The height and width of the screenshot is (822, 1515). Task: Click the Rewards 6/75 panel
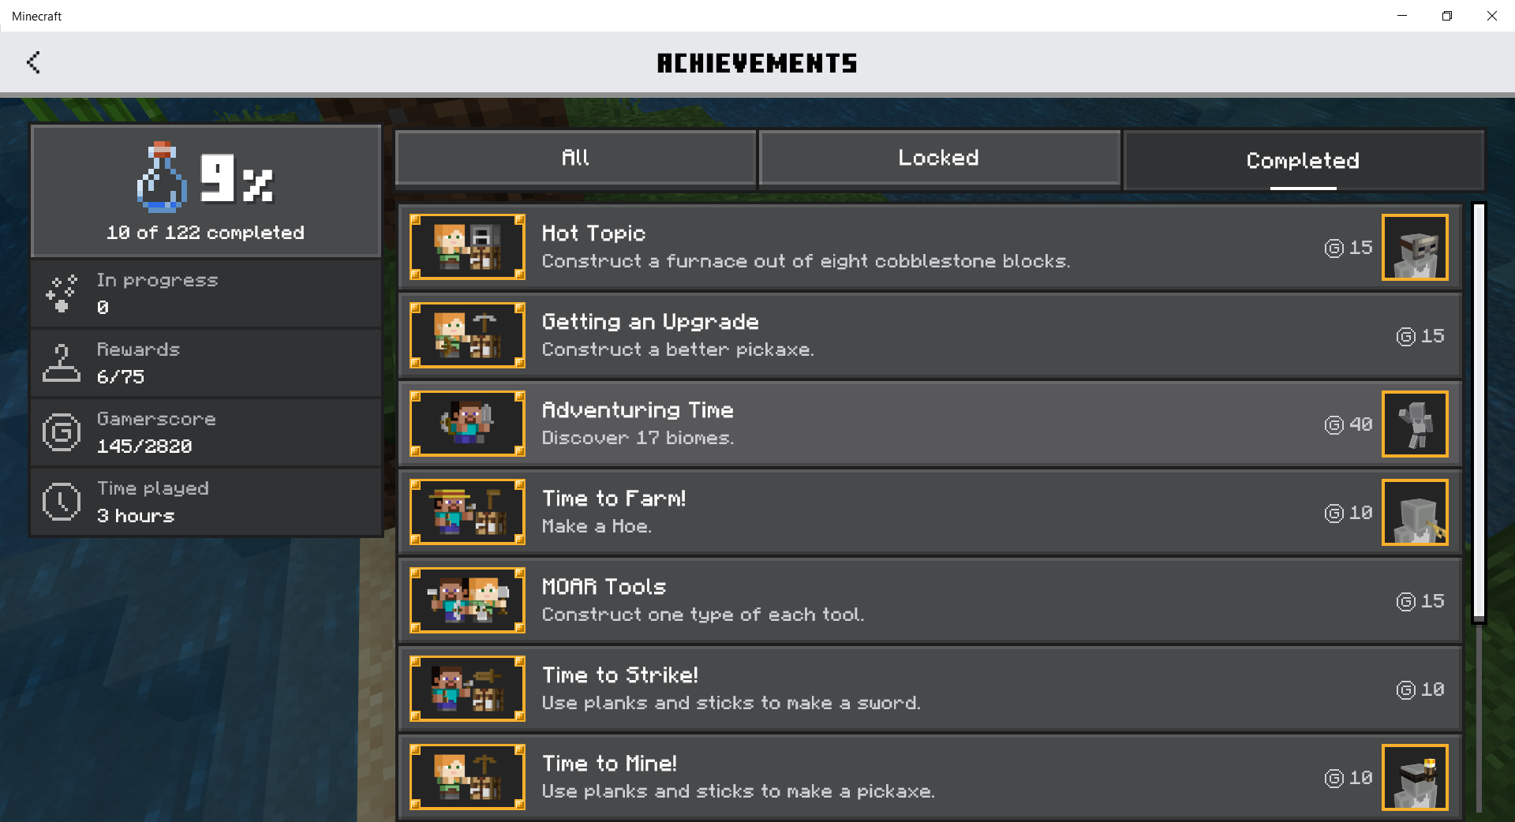pos(206,363)
